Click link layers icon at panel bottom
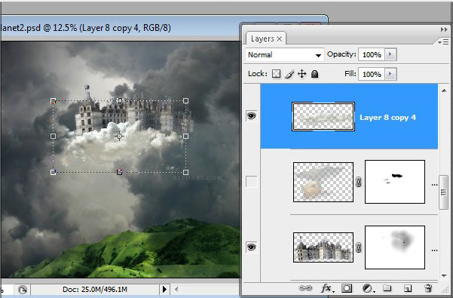 pyautogui.click(x=305, y=288)
